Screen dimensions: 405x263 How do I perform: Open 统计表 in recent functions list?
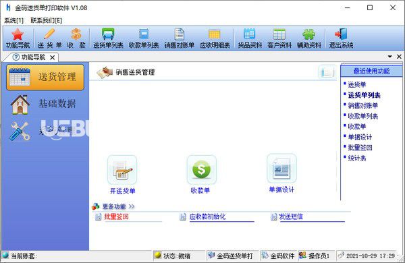pos(356,158)
